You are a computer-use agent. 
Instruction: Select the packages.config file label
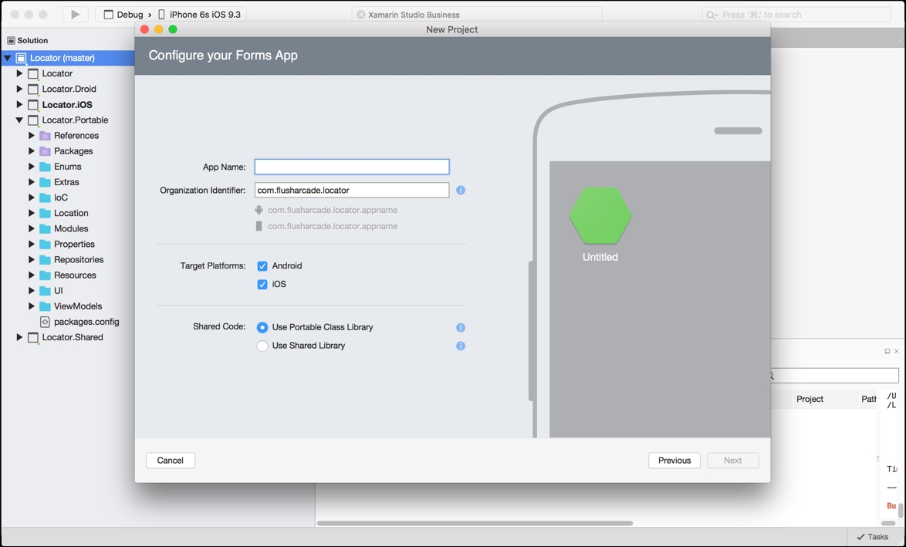click(86, 322)
